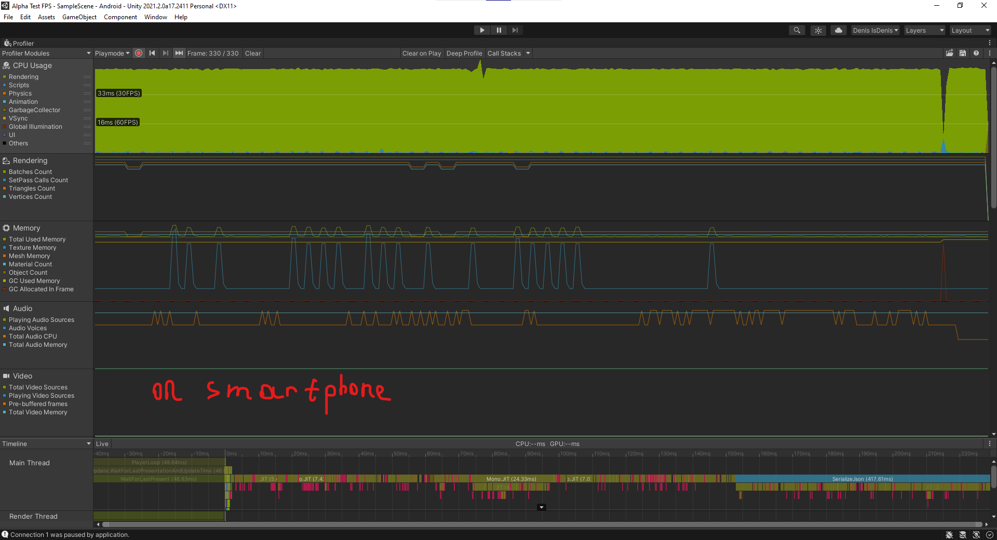The image size is (997, 540).
Task: Open the cloud services icon
Action: (x=838, y=30)
